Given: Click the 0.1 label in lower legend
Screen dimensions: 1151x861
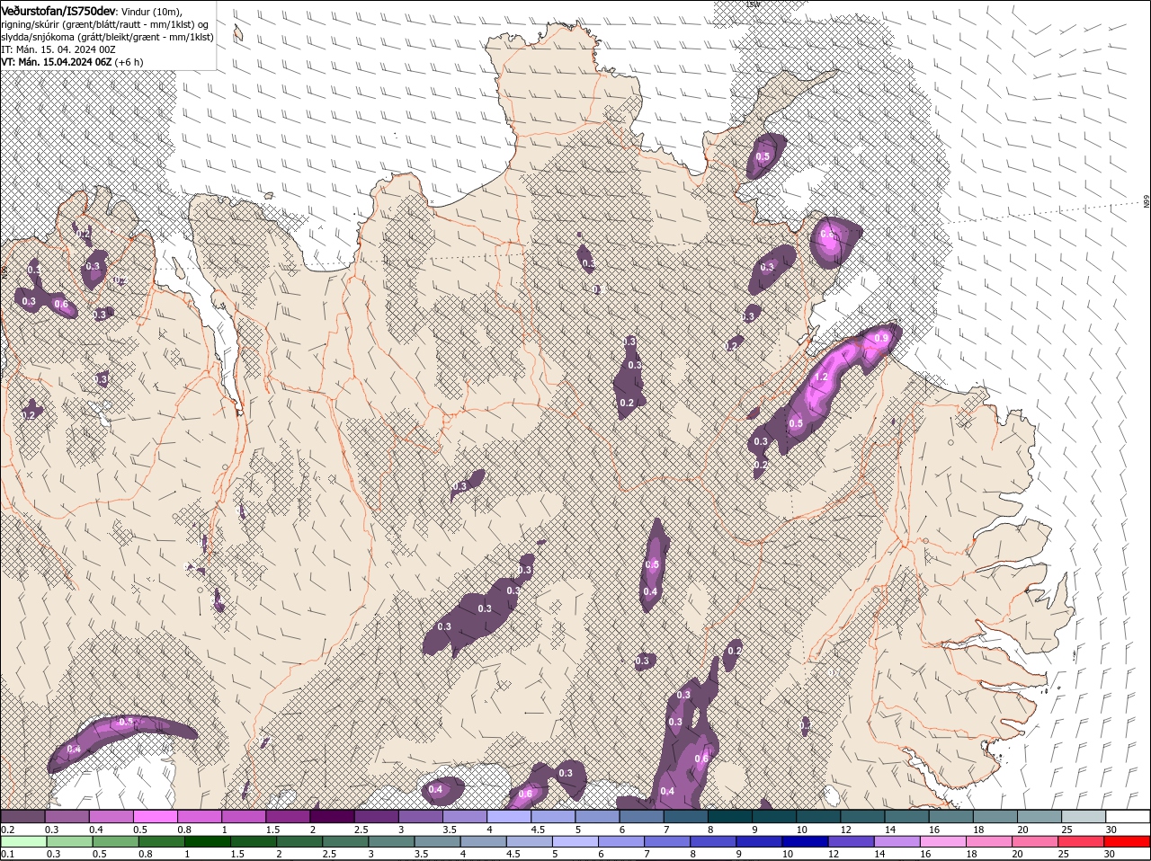Looking at the screenshot, I should 7,854.
